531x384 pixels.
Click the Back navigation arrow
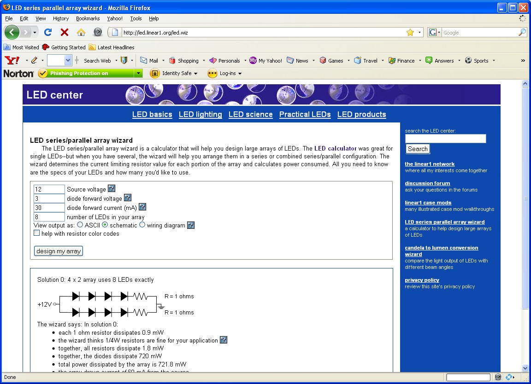pos(12,33)
